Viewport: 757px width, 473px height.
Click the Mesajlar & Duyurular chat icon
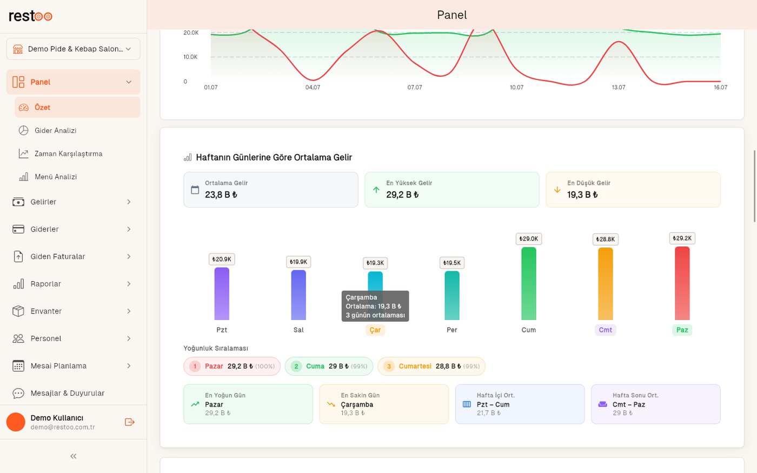pos(18,394)
